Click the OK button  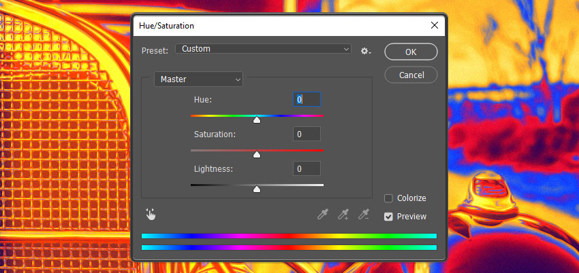pyautogui.click(x=411, y=52)
